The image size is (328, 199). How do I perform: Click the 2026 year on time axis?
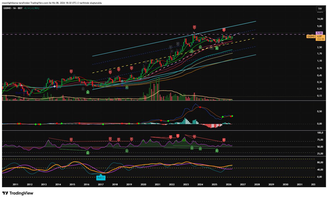(x=229, y=185)
